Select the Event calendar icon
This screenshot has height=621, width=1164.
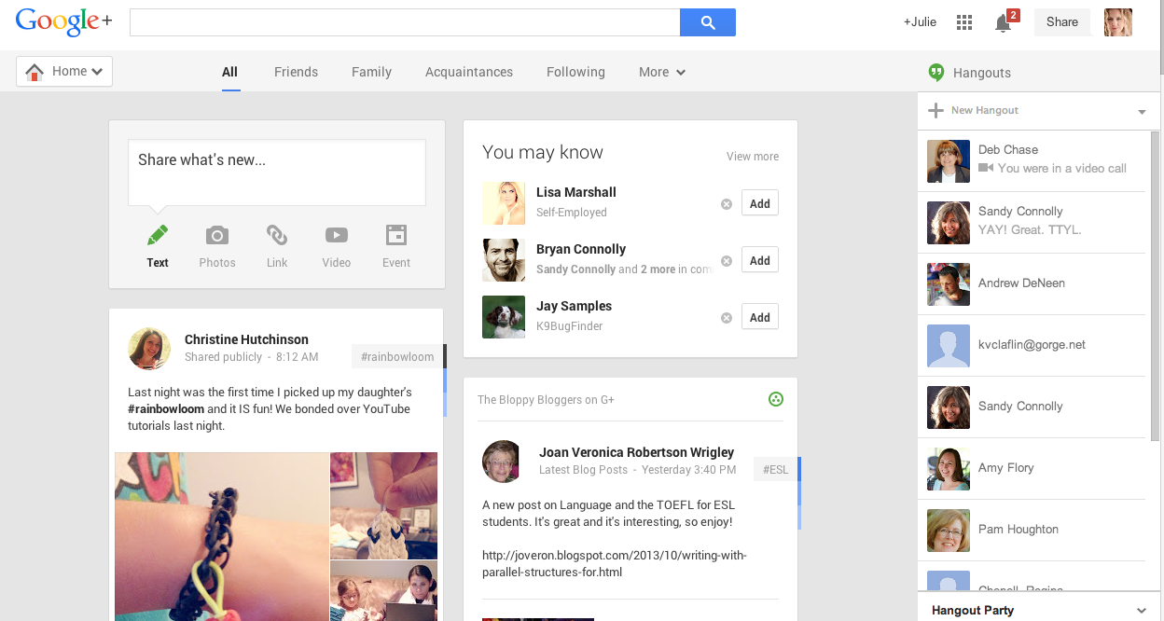click(x=396, y=235)
